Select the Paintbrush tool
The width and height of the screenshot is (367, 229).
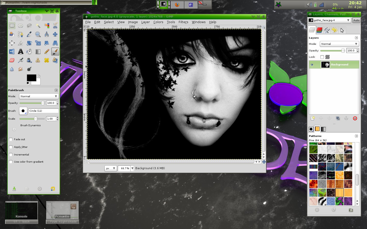55,52
